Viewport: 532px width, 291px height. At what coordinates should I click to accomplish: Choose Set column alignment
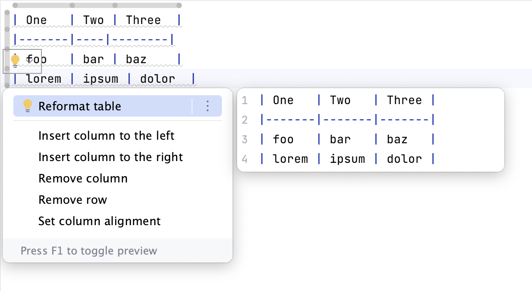pos(99,221)
